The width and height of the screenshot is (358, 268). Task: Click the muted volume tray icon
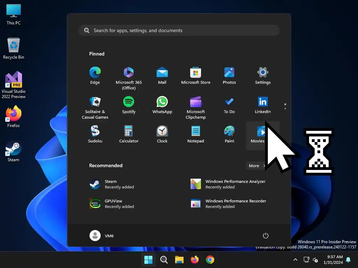[x=315, y=260]
